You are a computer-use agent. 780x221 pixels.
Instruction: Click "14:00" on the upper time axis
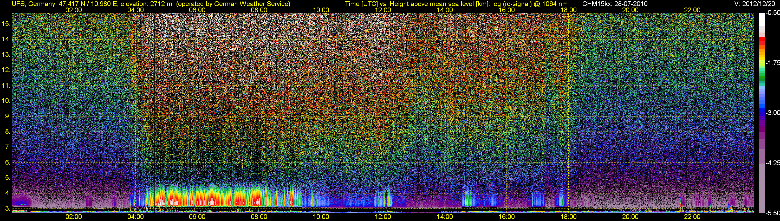445,10
